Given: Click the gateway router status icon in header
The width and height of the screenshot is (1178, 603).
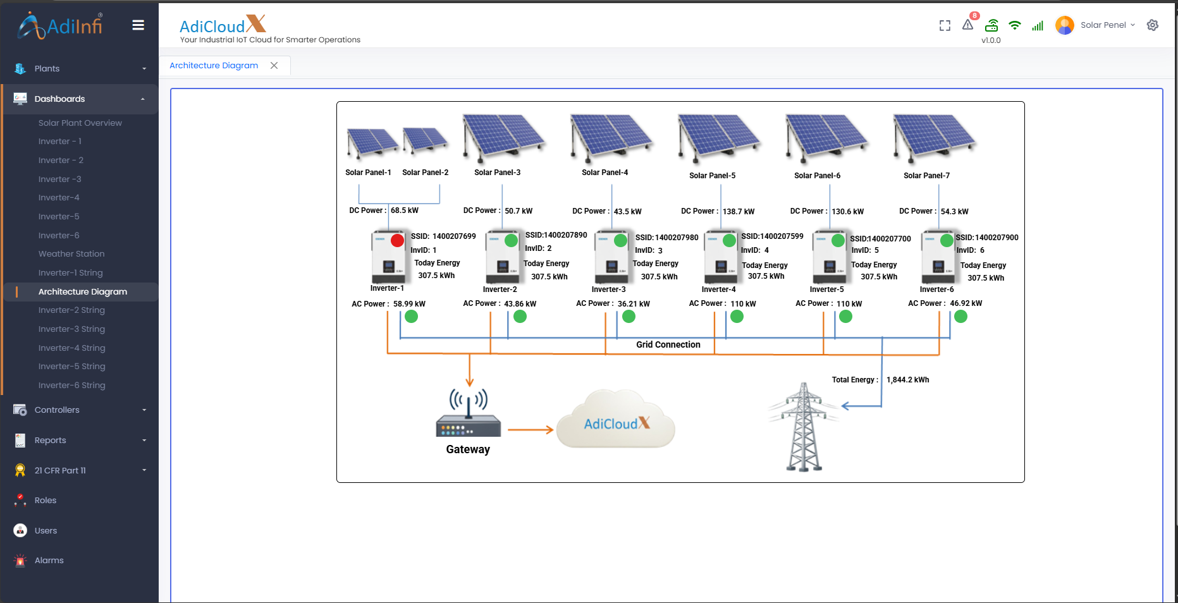Looking at the screenshot, I should 991,25.
